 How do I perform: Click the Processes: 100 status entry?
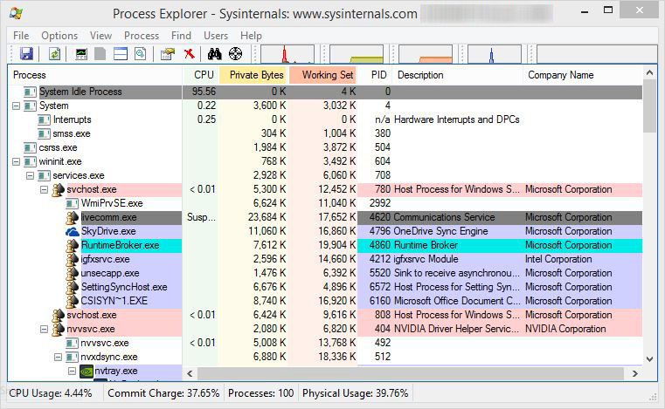[260, 393]
